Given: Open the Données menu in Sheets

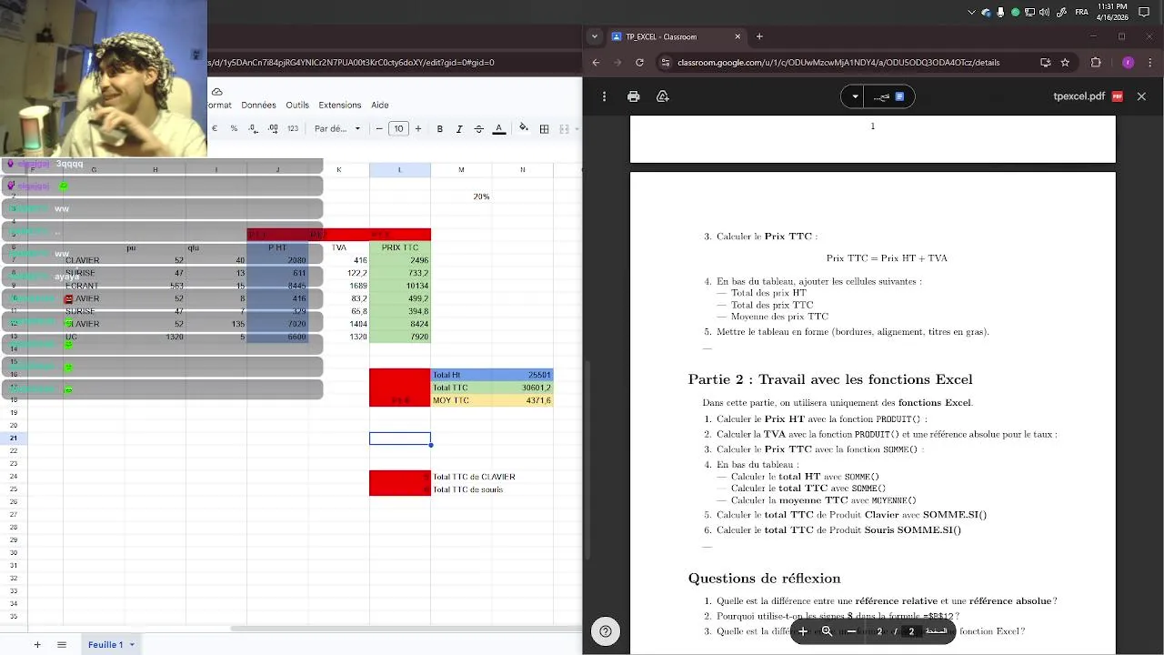Looking at the screenshot, I should tap(258, 106).
